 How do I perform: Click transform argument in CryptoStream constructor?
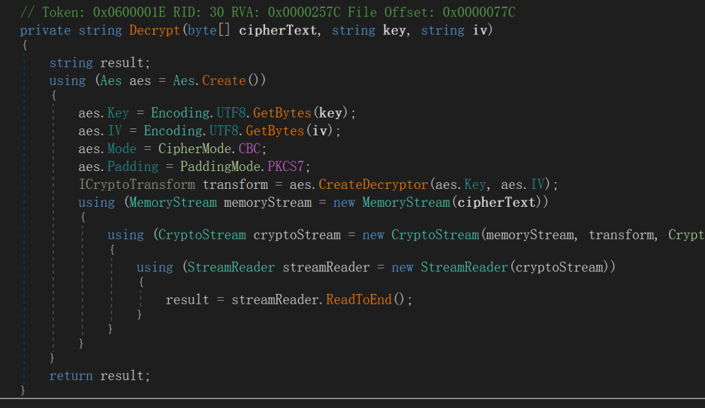click(x=622, y=235)
